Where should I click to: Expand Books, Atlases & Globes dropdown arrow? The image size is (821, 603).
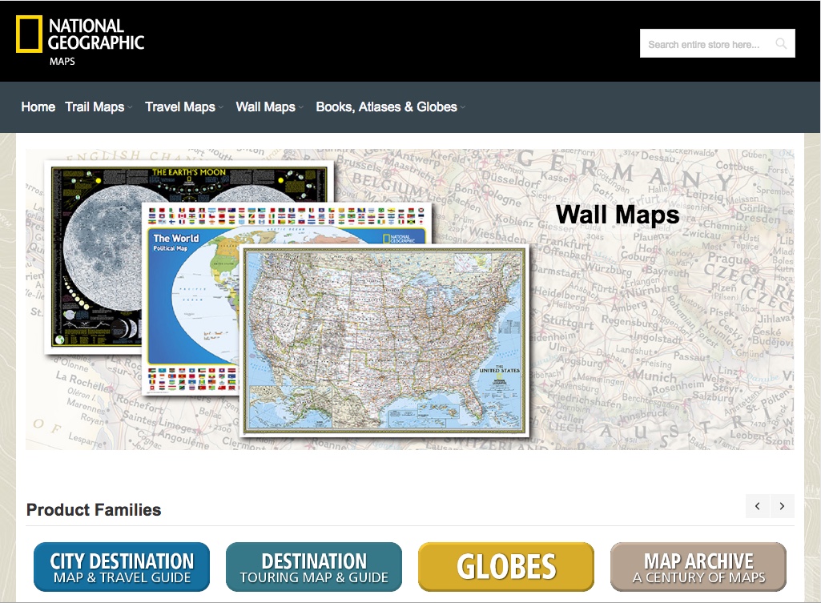[x=462, y=107]
